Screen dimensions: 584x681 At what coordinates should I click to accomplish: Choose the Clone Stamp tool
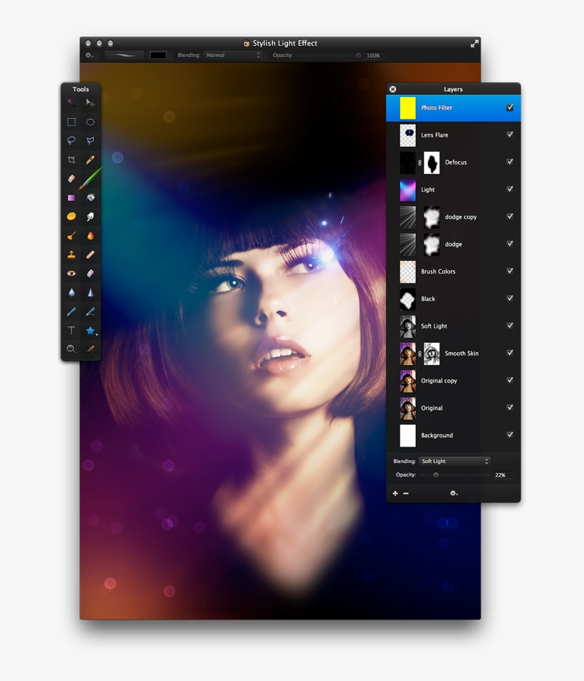71,254
